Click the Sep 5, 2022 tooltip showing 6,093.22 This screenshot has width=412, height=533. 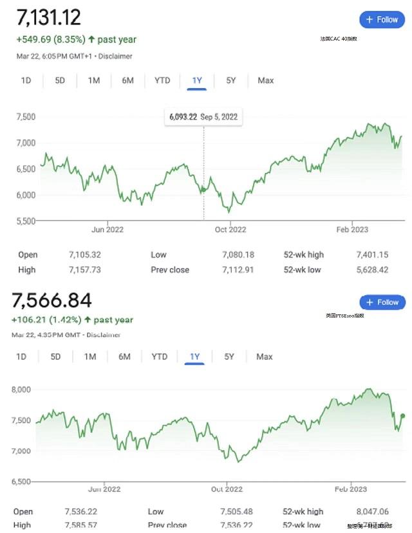point(203,117)
